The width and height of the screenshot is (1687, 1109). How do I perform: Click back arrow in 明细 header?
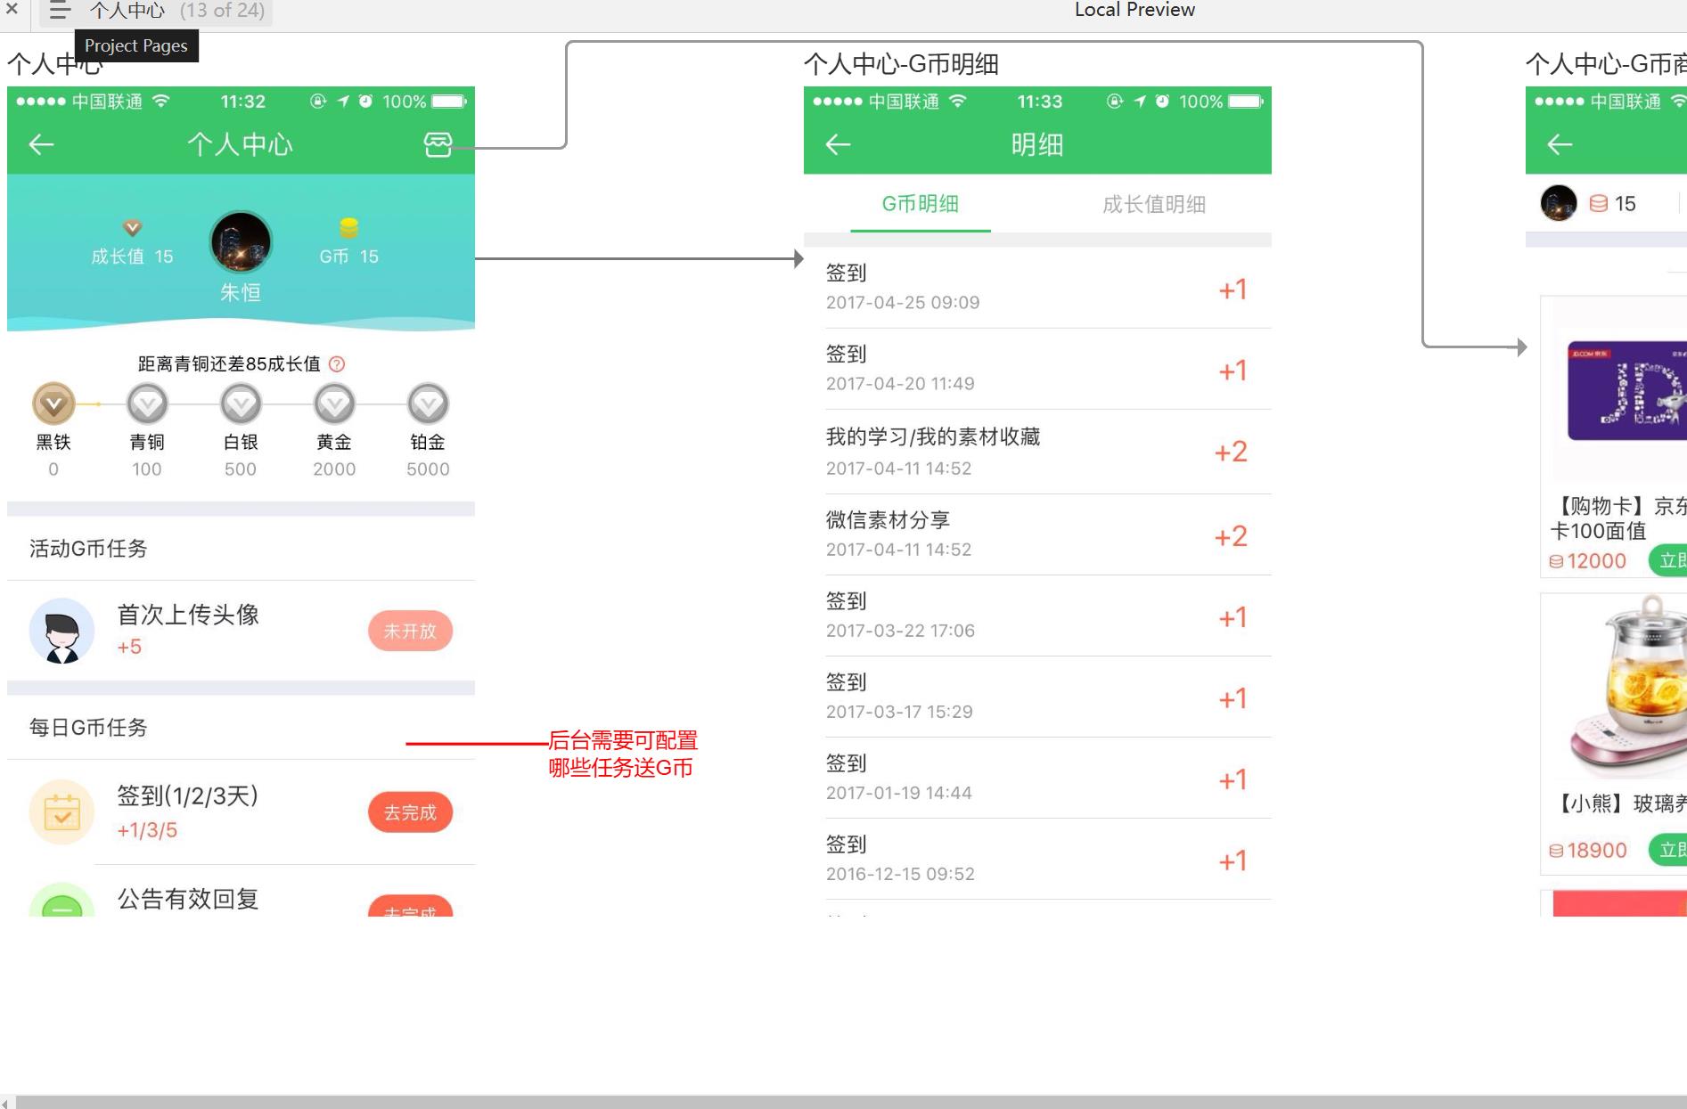[x=838, y=144]
